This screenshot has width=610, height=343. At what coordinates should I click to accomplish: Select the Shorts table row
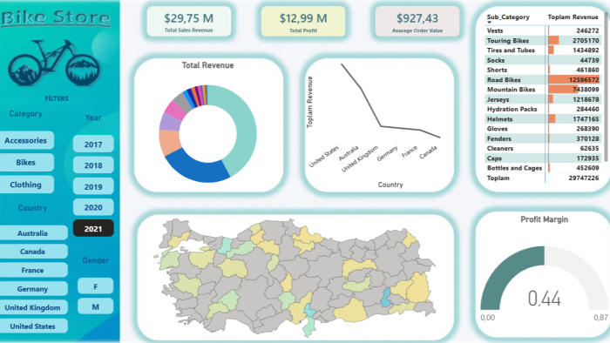coord(543,70)
